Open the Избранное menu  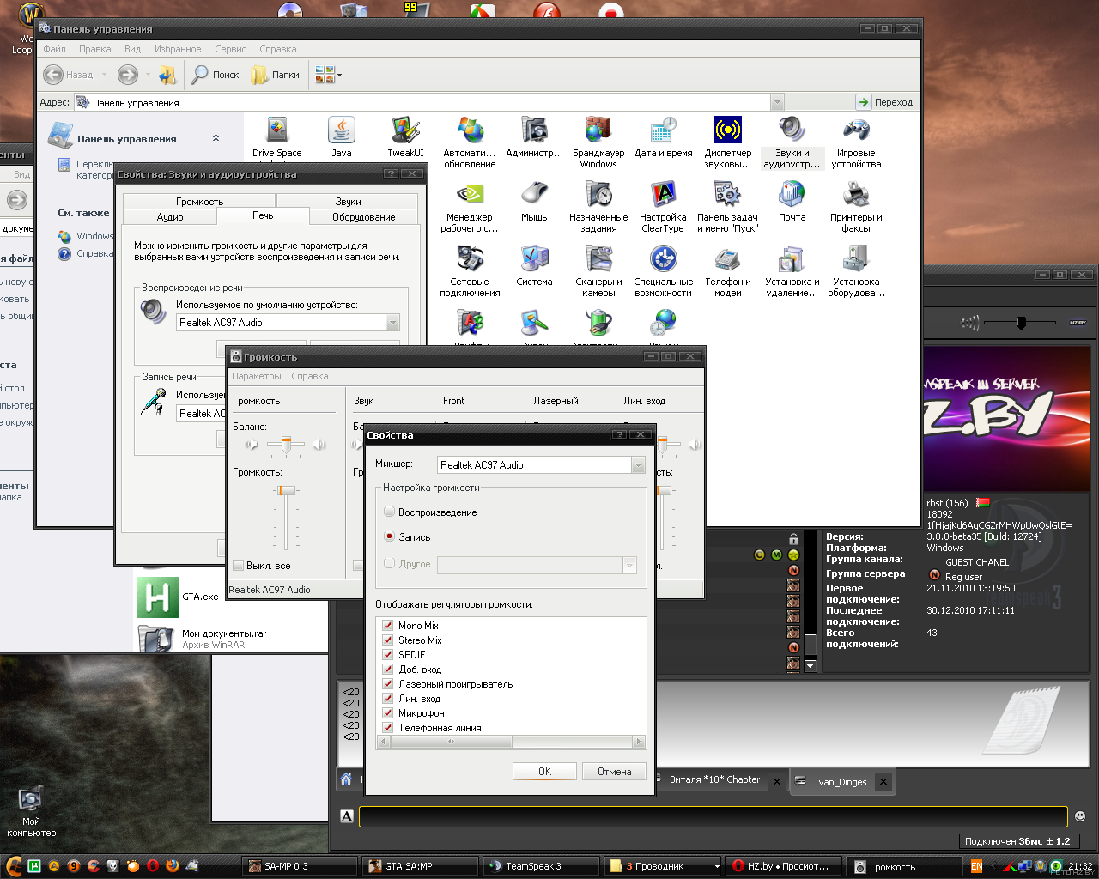tap(178, 49)
